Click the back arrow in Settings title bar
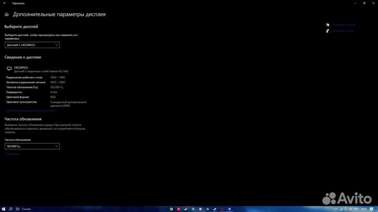The image size is (378, 212). tap(4, 3)
